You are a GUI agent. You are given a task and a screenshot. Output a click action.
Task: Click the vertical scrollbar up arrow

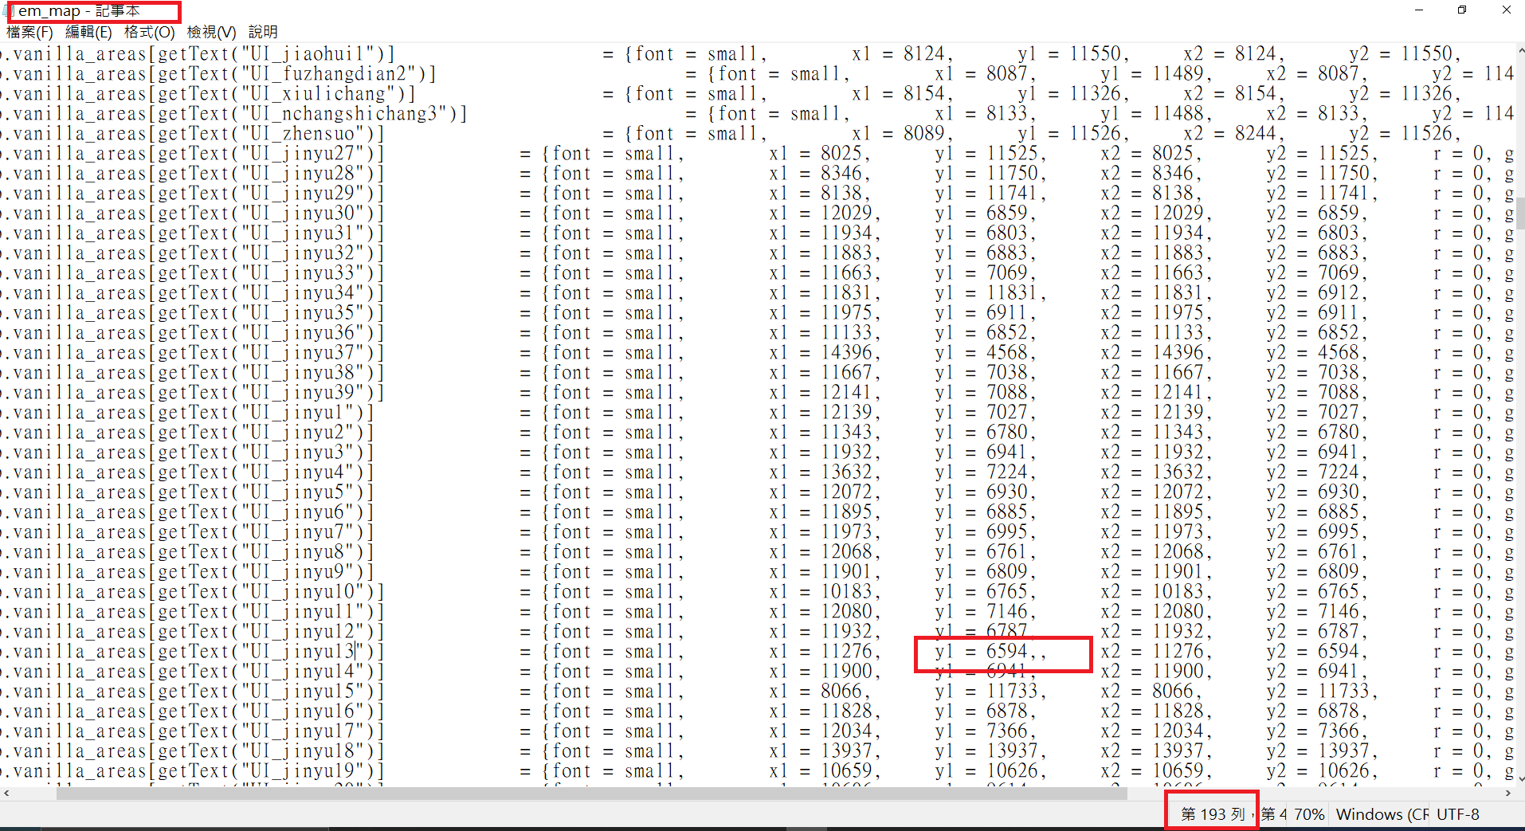tap(1520, 51)
